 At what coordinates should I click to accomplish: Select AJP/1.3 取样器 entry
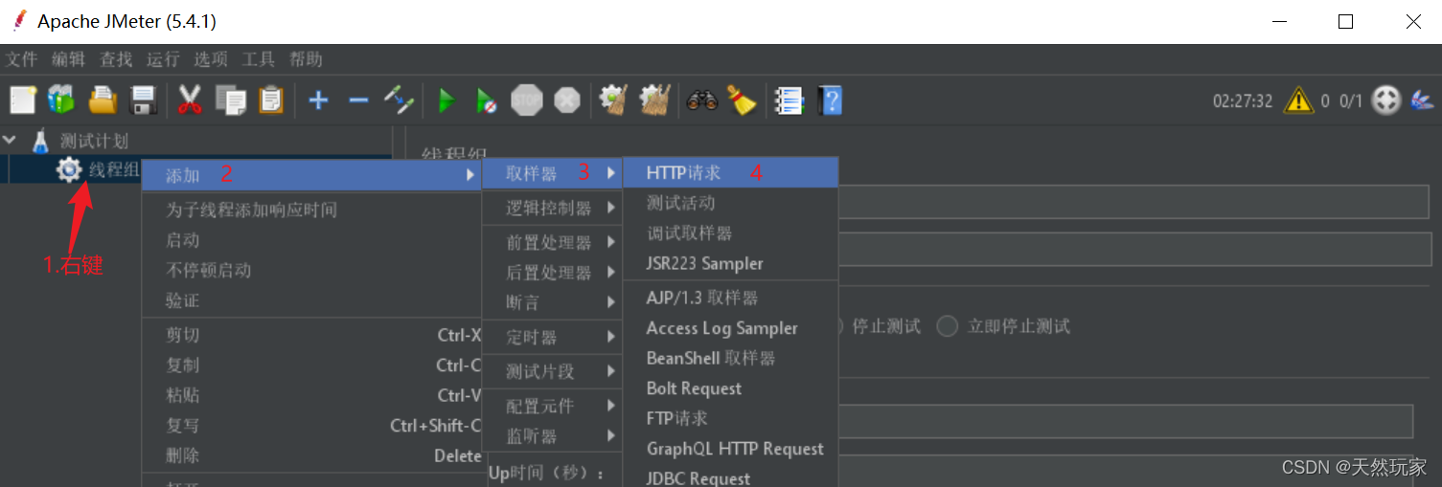[x=731, y=298]
